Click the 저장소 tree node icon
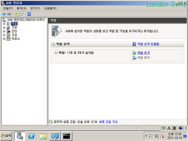 coord(8,39)
